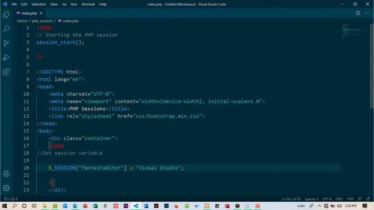This screenshot has height=210, width=374.
Task: Open the Run menu
Action: [74, 4]
